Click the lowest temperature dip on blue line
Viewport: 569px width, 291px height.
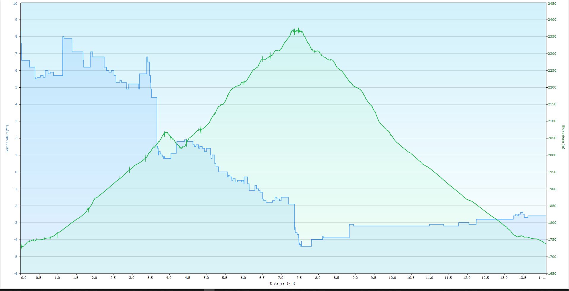[306, 246]
